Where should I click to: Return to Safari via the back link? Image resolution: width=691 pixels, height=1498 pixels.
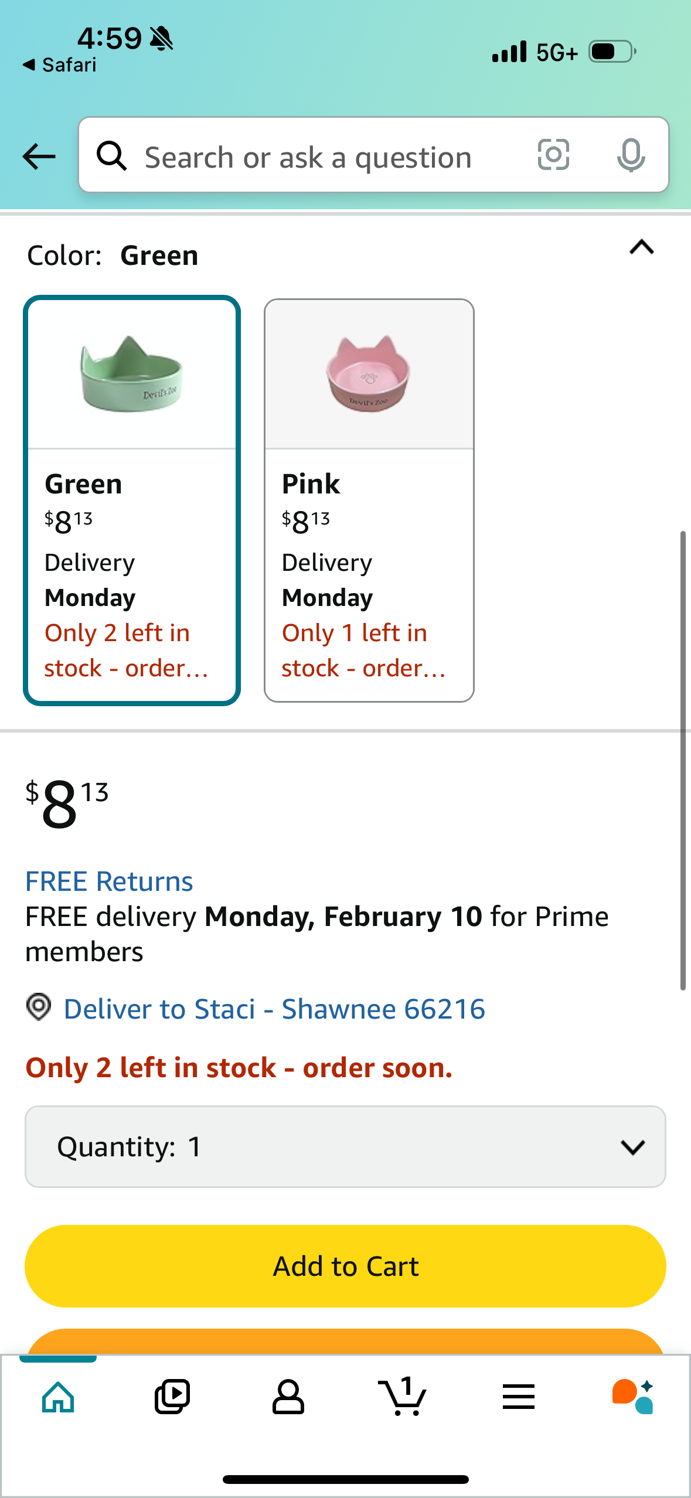(x=59, y=64)
